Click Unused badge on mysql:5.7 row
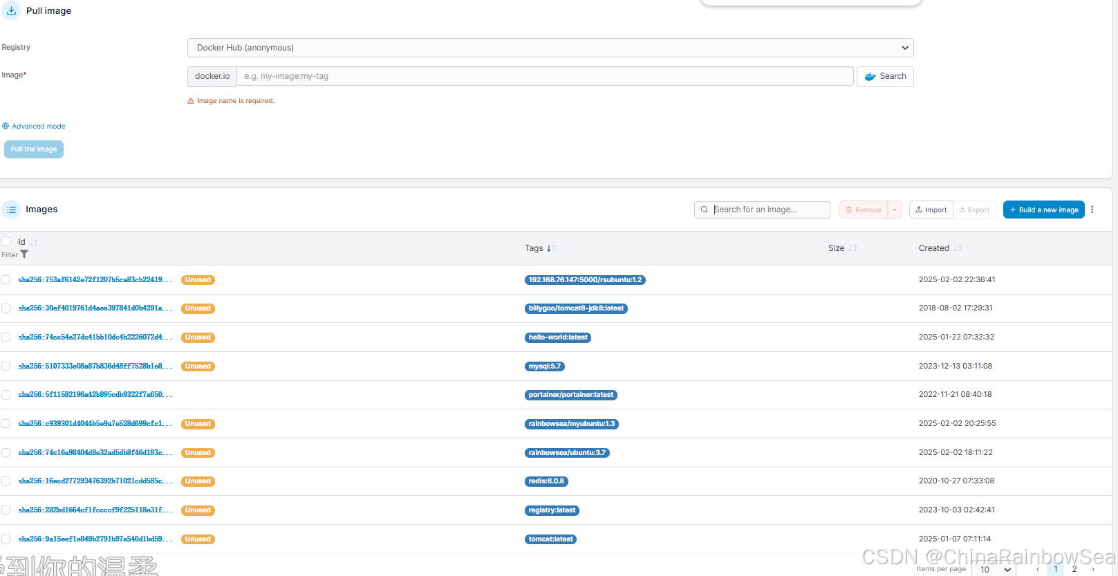 click(198, 366)
